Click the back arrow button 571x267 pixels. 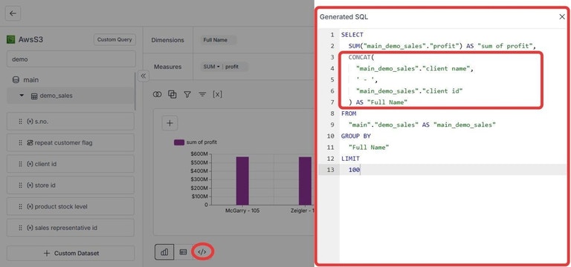pos(13,13)
